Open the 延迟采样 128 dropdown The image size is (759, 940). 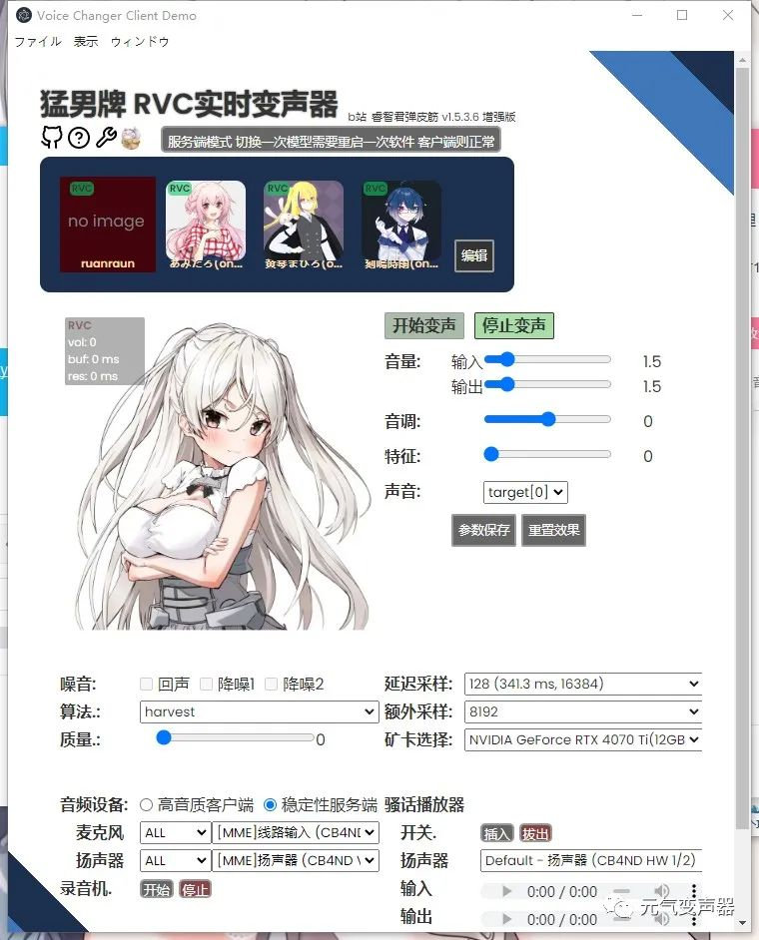pyautogui.click(x=582, y=684)
